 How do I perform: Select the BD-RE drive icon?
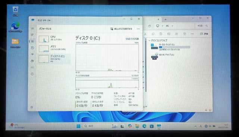click(155, 56)
